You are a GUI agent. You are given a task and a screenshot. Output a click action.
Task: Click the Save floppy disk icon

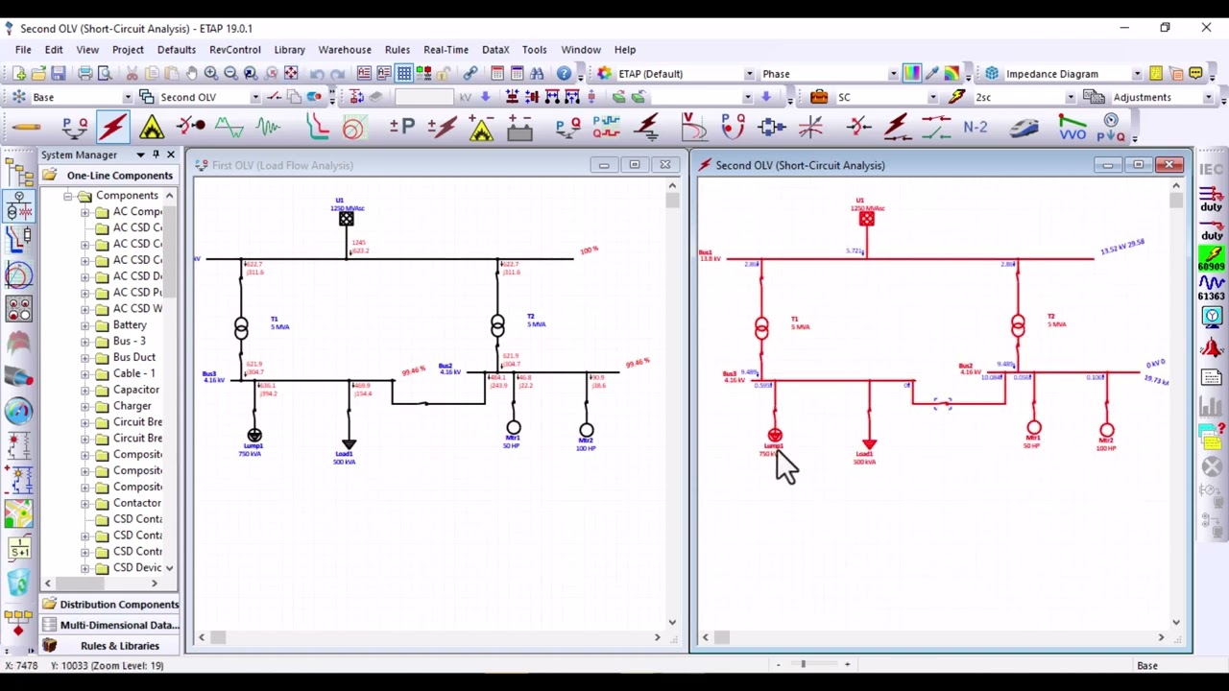pos(59,74)
